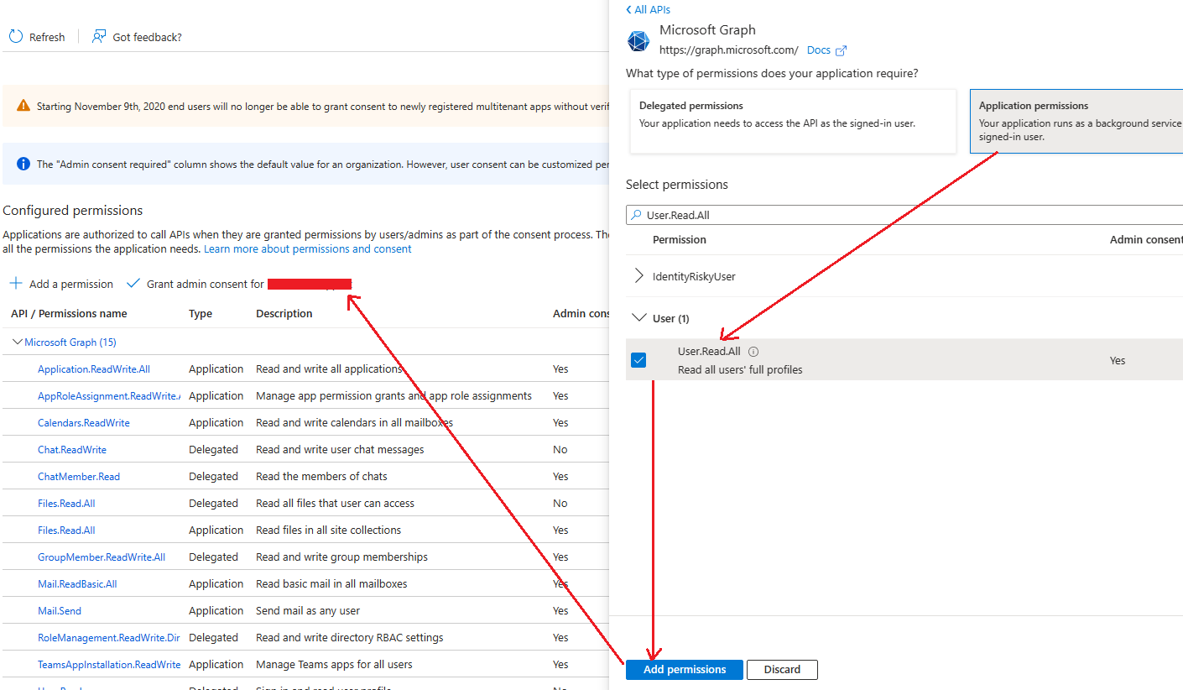Click the Type column header

201,313
